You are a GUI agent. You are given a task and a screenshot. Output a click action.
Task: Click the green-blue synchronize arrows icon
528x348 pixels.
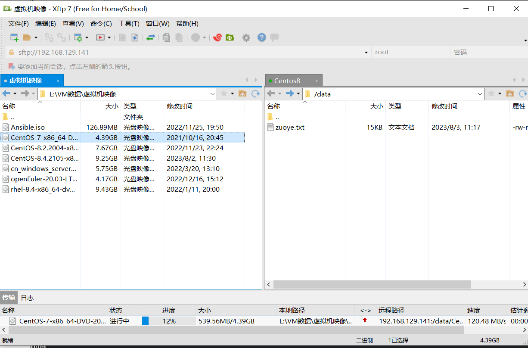[150, 37]
